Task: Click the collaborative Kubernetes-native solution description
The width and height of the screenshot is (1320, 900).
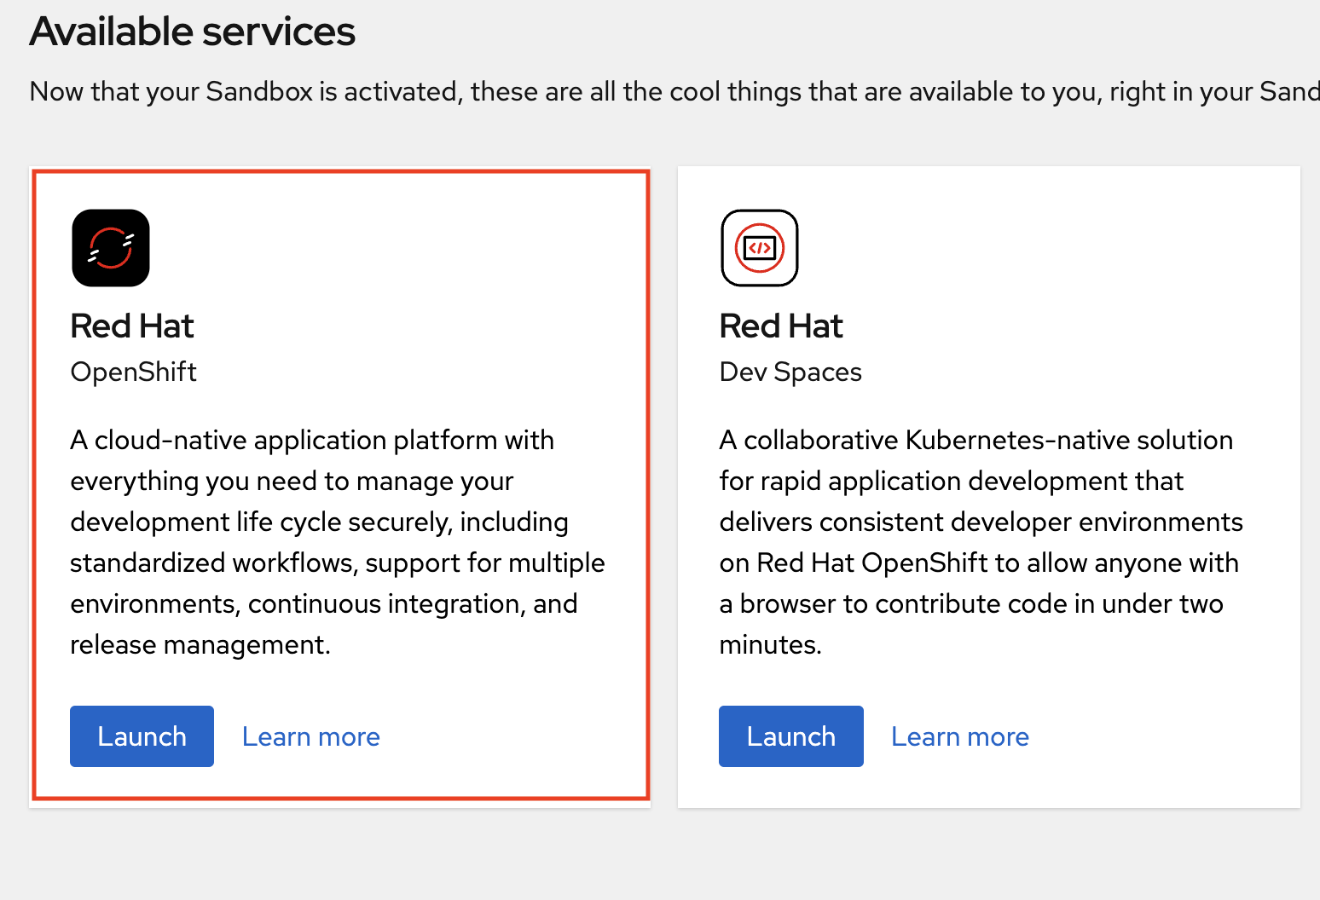Action: pos(981,542)
